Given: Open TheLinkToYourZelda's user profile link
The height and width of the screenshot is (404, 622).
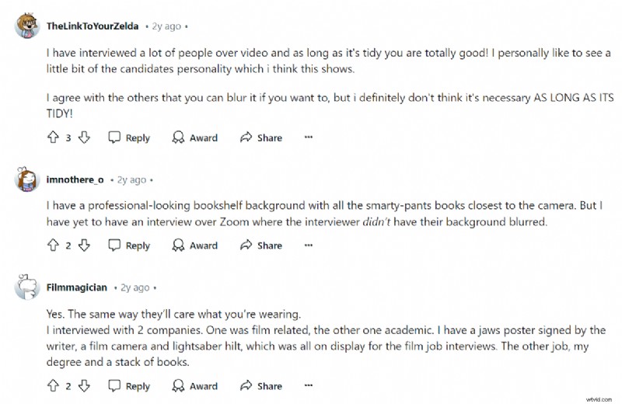Looking at the screenshot, I should pos(93,26).
